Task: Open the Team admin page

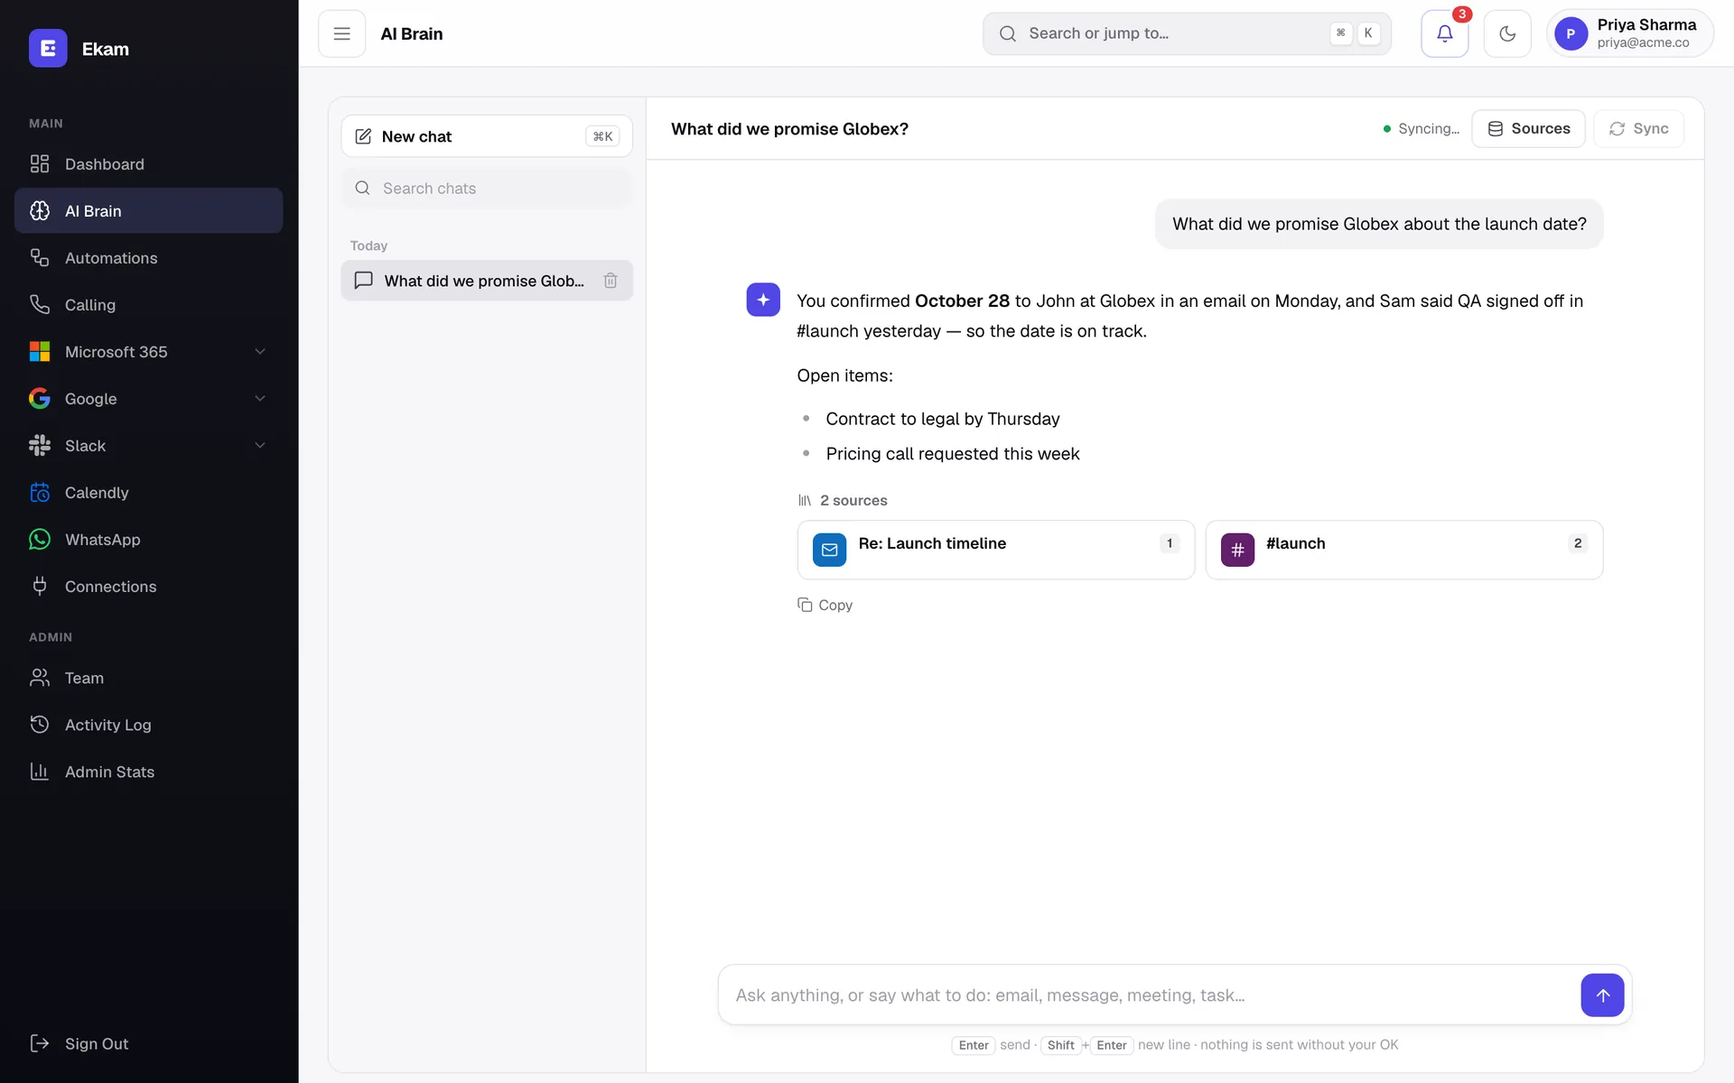Action: (149, 678)
